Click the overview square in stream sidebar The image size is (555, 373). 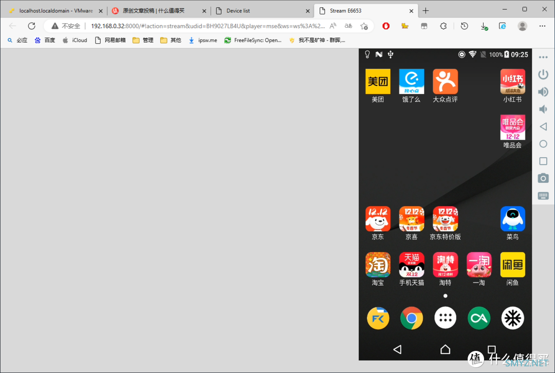click(543, 161)
